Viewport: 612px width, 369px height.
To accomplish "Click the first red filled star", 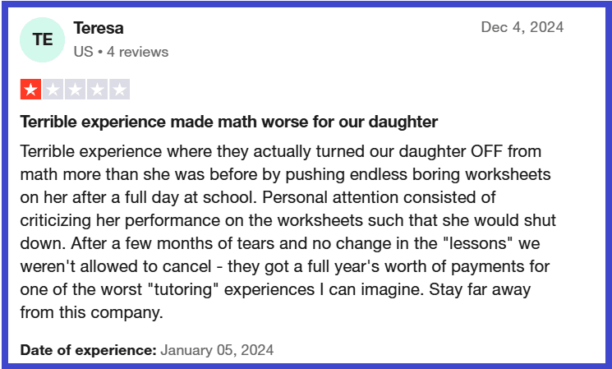I will coord(30,90).
